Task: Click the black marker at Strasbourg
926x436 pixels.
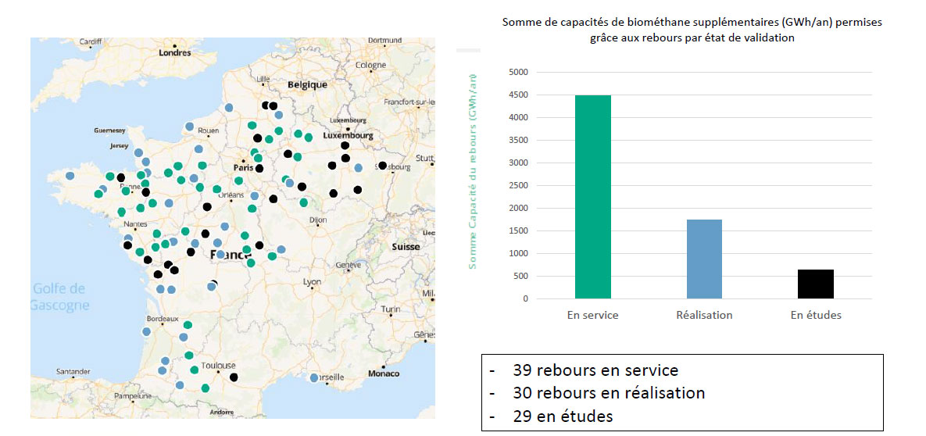Action: (x=383, y=166)
